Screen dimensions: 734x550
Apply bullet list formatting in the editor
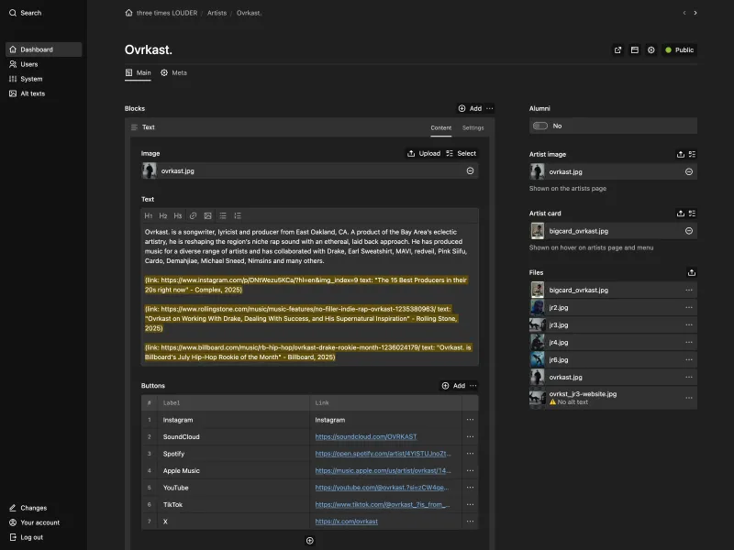223,216
